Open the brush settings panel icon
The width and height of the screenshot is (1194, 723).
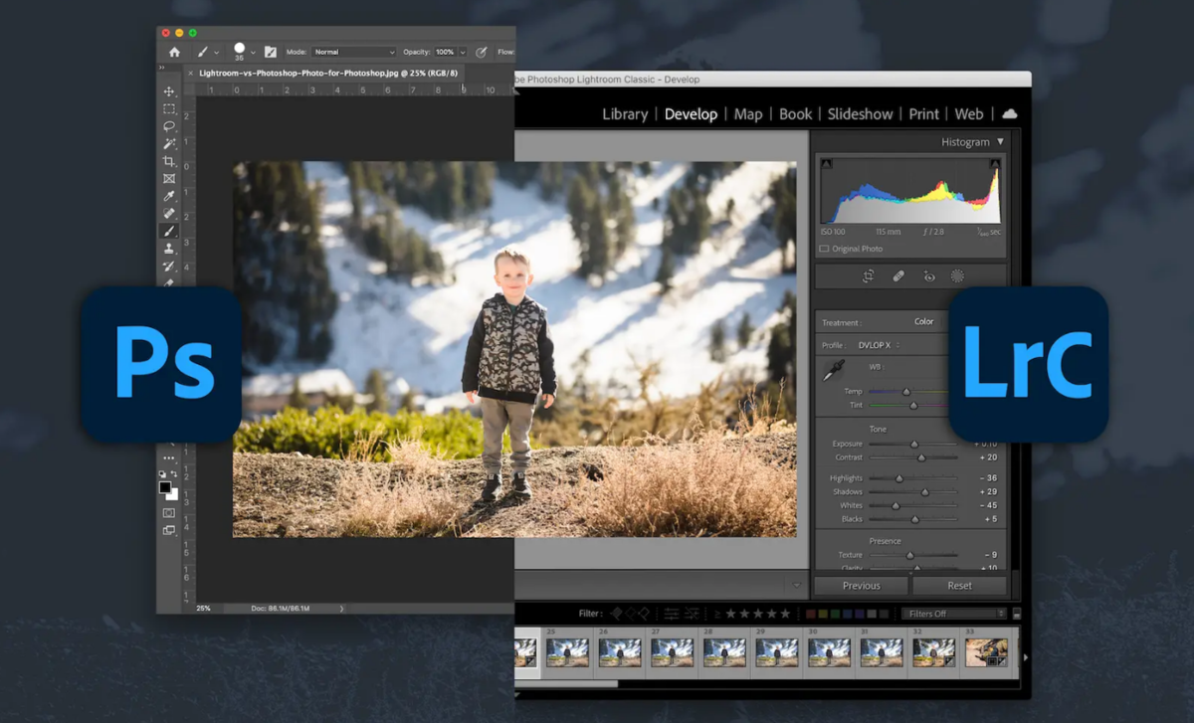tap(270, 52)
